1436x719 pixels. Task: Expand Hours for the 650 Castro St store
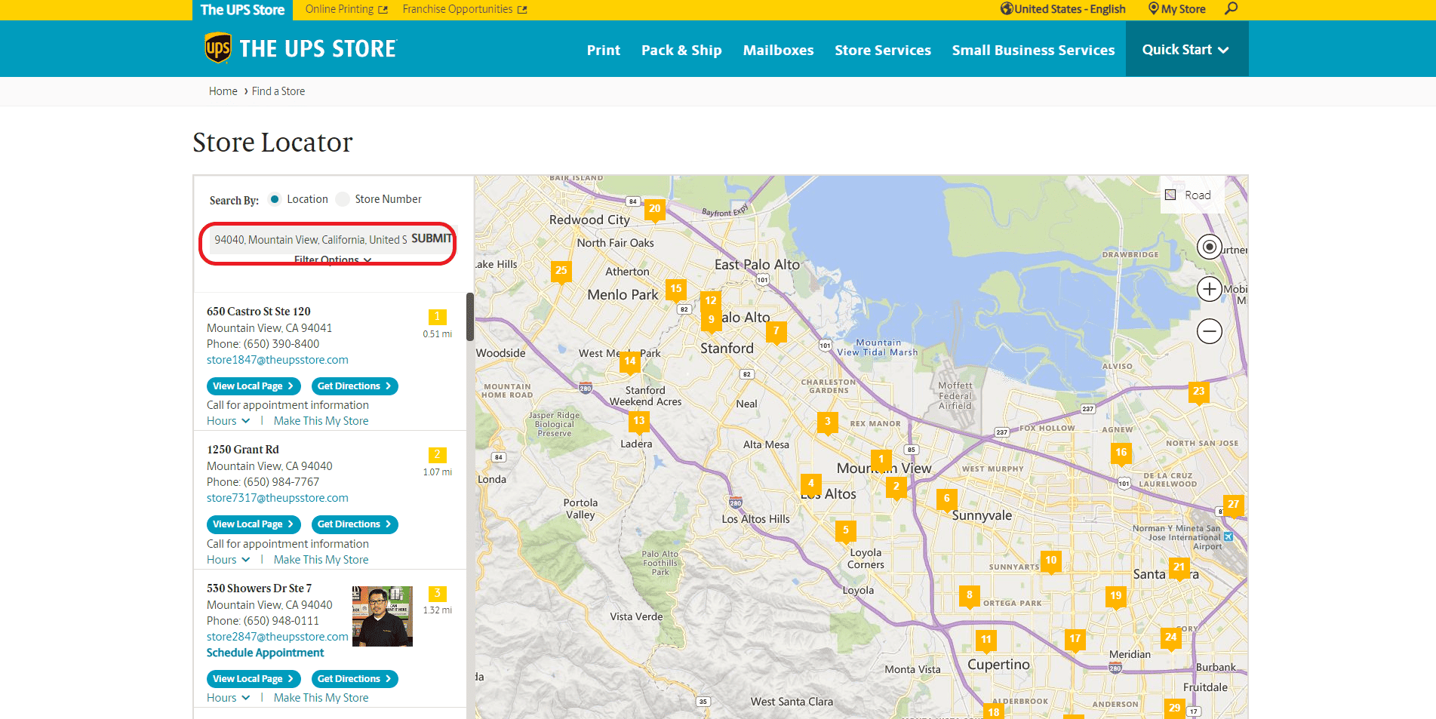click(226, 420)
